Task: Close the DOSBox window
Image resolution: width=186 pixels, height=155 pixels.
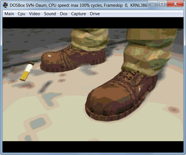Action: click(175, 4)
